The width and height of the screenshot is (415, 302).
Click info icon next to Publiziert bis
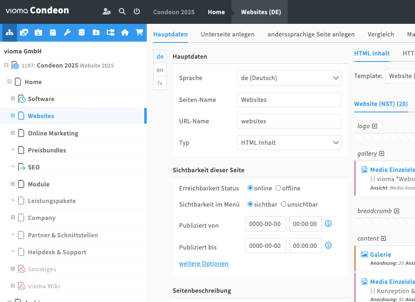(328, 245)
